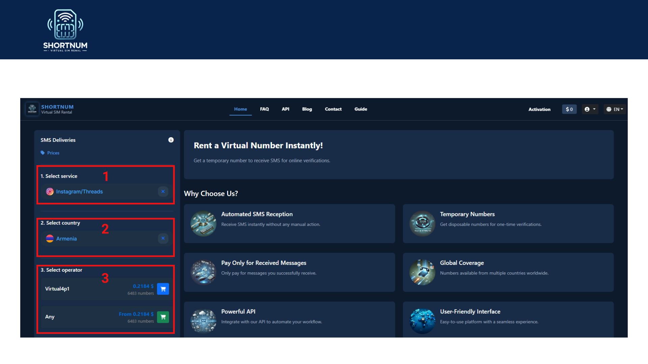Open the Guide page
648x364 pixels.
click(x=361, y=109)
